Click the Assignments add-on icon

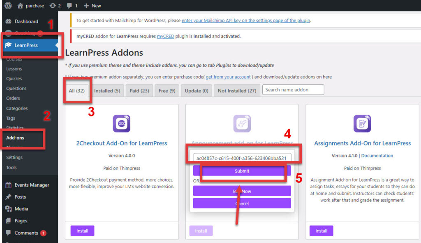coord(362,124)
